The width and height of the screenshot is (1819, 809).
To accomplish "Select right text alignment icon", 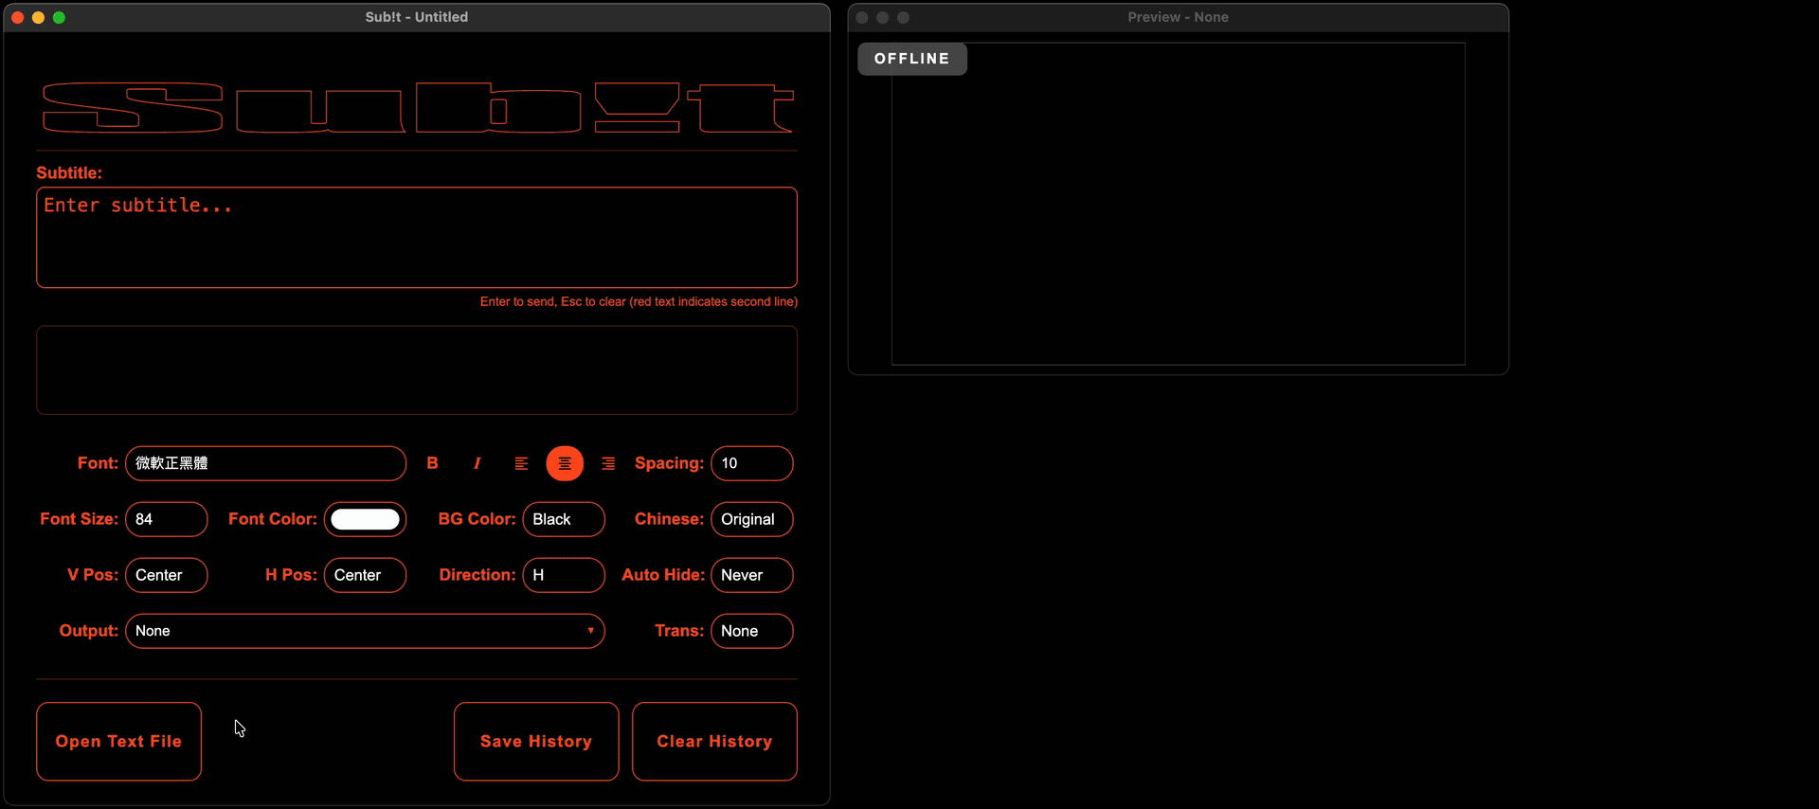I will click(608, 463).
